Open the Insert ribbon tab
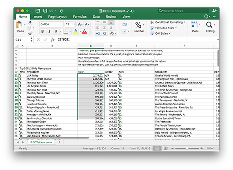 point(38,17)
